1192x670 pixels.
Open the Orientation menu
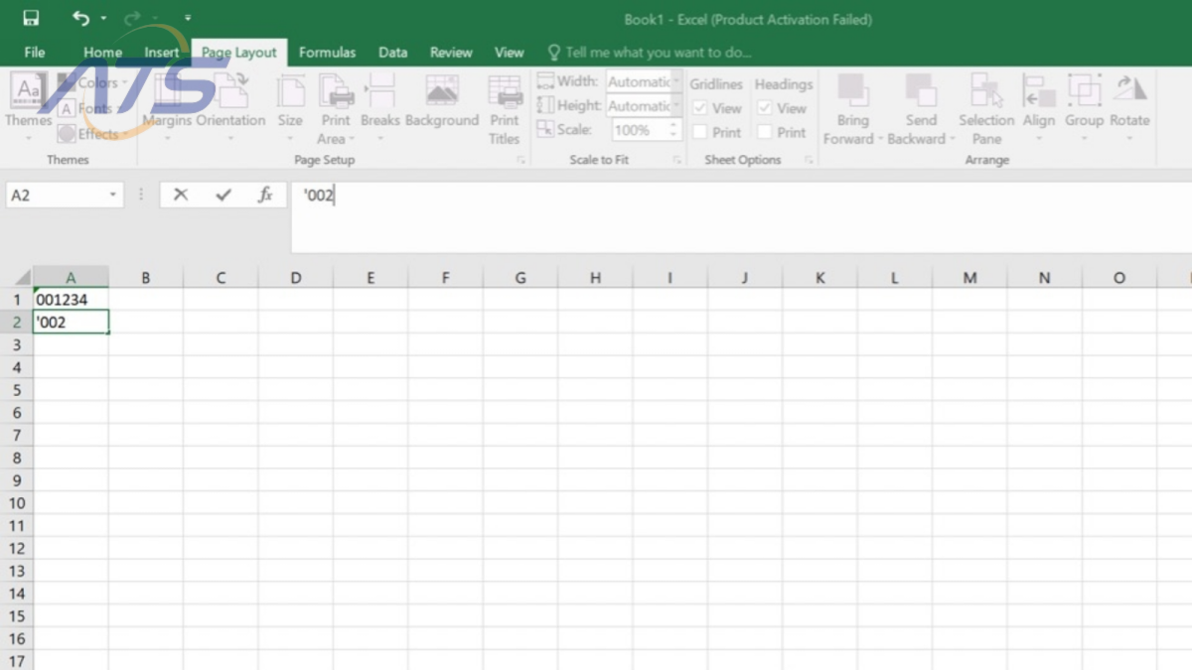(x=230, y=104)
